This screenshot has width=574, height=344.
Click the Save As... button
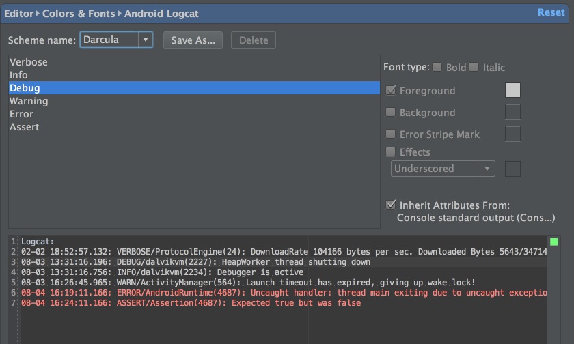[193, 40]
